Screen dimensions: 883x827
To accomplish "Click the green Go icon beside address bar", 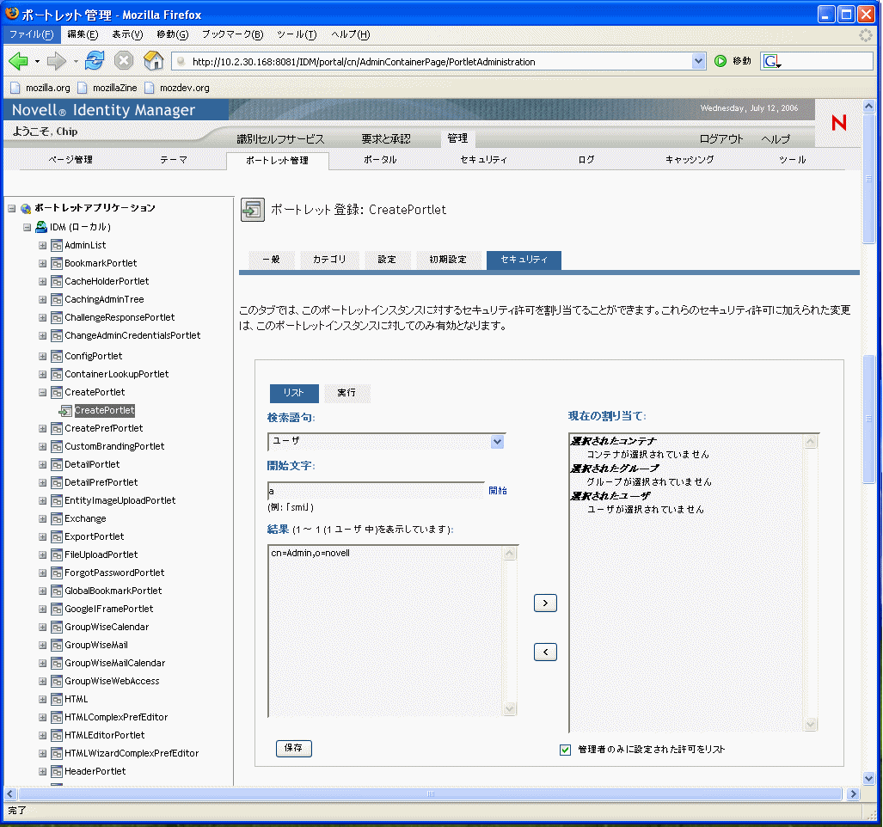I will (721, 61).
